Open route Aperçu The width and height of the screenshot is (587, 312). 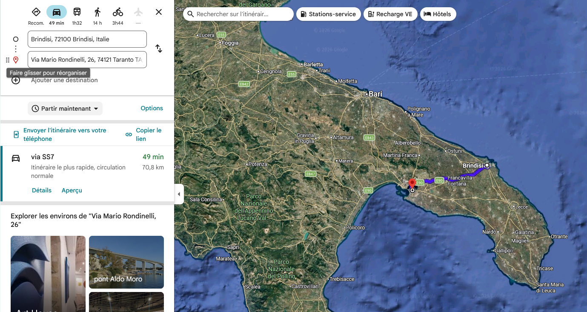pyautogui.click(x=72, y=190)
